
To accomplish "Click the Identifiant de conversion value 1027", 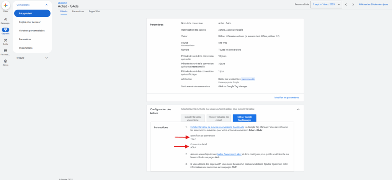I will (x=193, y=139).
